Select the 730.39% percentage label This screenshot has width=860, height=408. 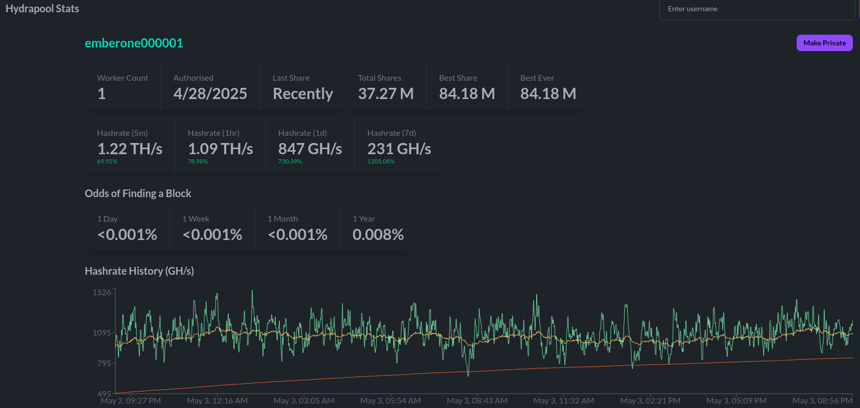coord(290,161)
